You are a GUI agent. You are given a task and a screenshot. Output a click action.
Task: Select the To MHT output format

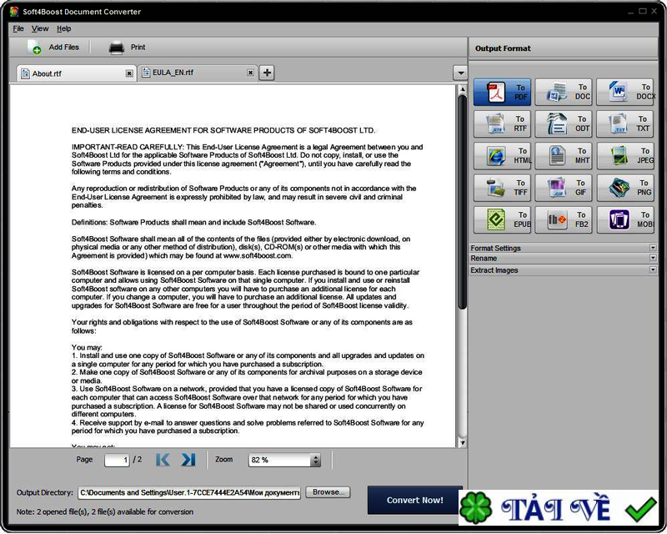pos(564,156)
